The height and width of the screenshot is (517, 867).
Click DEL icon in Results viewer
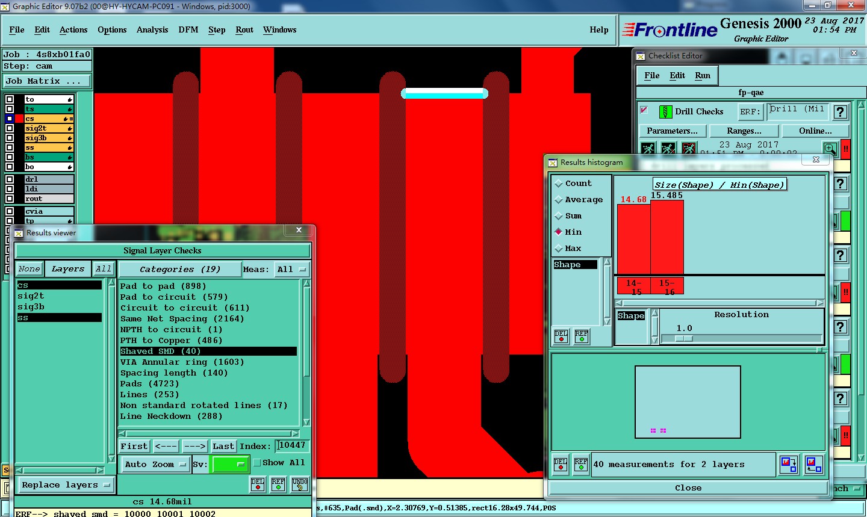click(258, 484)
